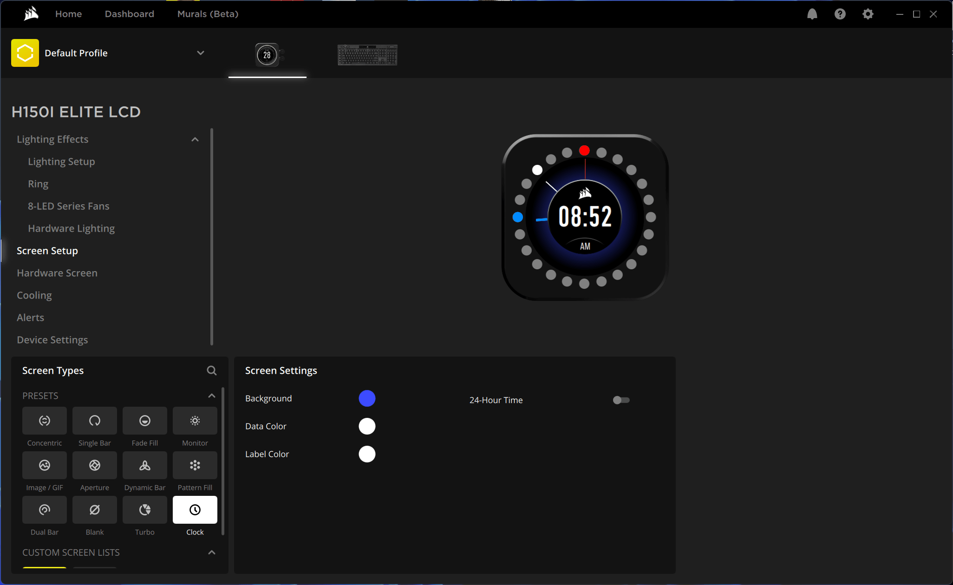The height and width of the screenshot is (585, 953).
Task: Enable the 24-Hour Time toggle
Action: (621, 400)
